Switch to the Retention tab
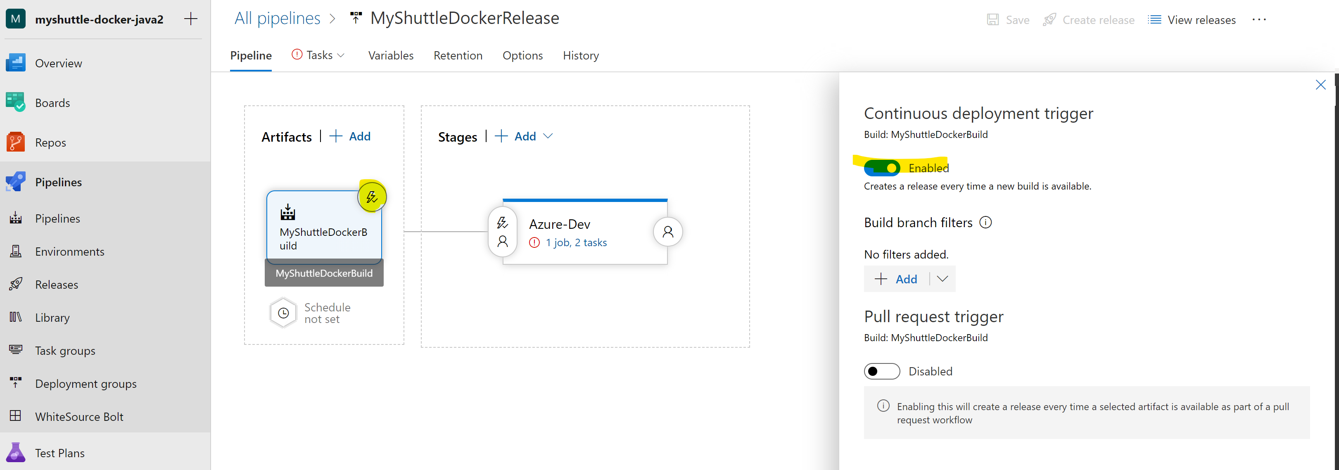Image resolution: width=1339 pixels, height=470 pixels. click(x=458, y=56)
